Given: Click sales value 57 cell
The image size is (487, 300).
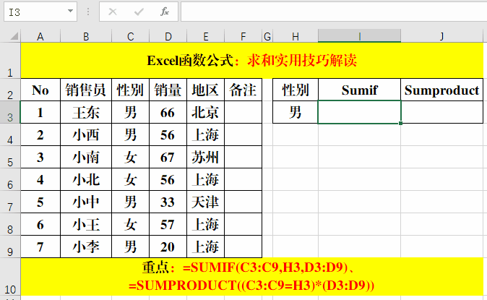Looking at the screenshot, I should [168, 224].
